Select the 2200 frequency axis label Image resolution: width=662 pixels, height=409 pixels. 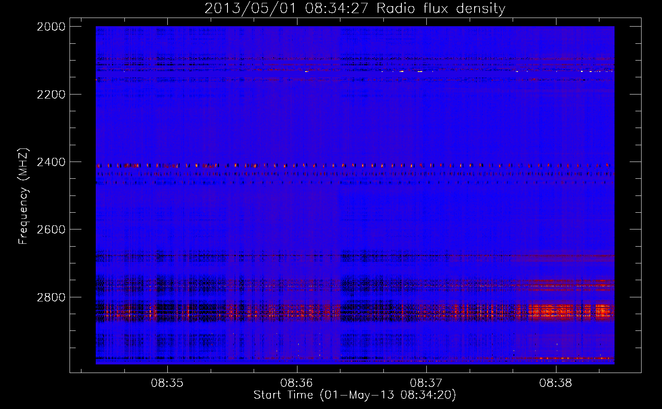click(51, 94)
